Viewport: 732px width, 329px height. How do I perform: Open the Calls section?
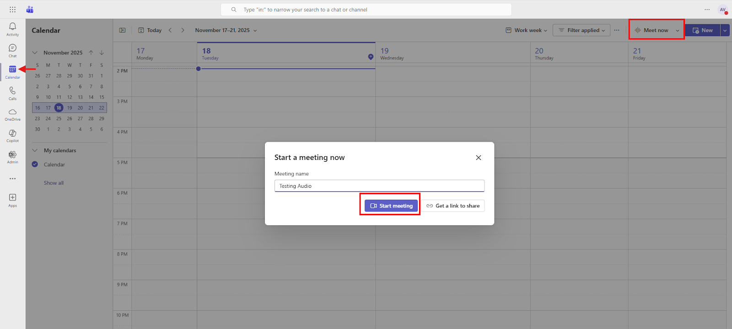coord(12,93)
